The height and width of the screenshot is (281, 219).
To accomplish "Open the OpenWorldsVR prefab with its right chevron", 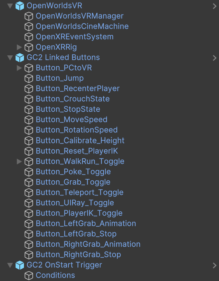I will 214,6.
